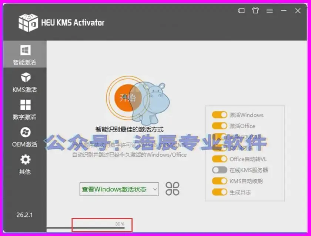Image resolution: width=311 pixels, height=236 pixels.
Task: Close the HEU KMS Activator window
Action: coord(298,10)
